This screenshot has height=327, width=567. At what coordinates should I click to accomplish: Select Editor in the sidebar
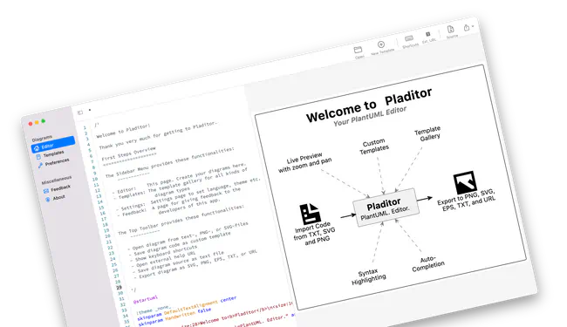pyautogui.click(x=53, y=144)
